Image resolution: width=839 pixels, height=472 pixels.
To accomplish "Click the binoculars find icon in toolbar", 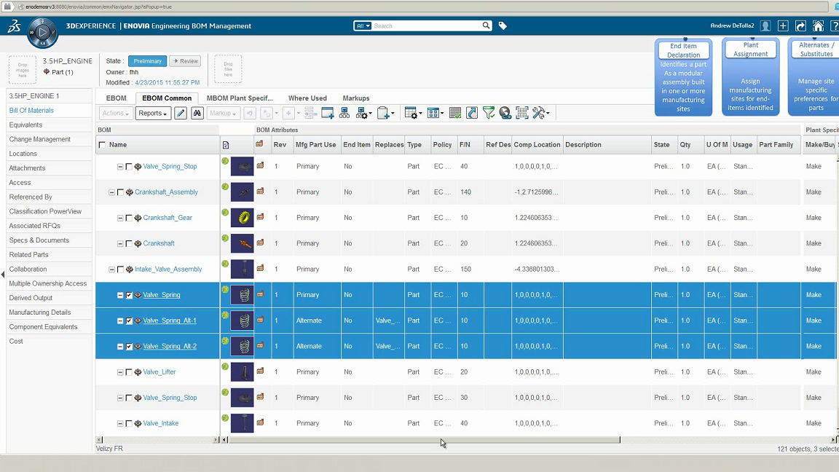I will pos(197,113).
